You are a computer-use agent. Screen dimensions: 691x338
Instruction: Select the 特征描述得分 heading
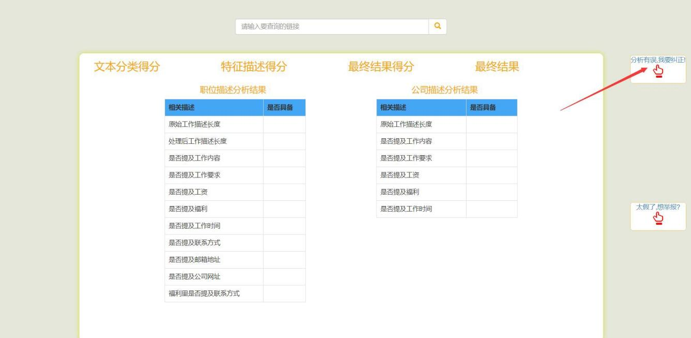[254, 67]
